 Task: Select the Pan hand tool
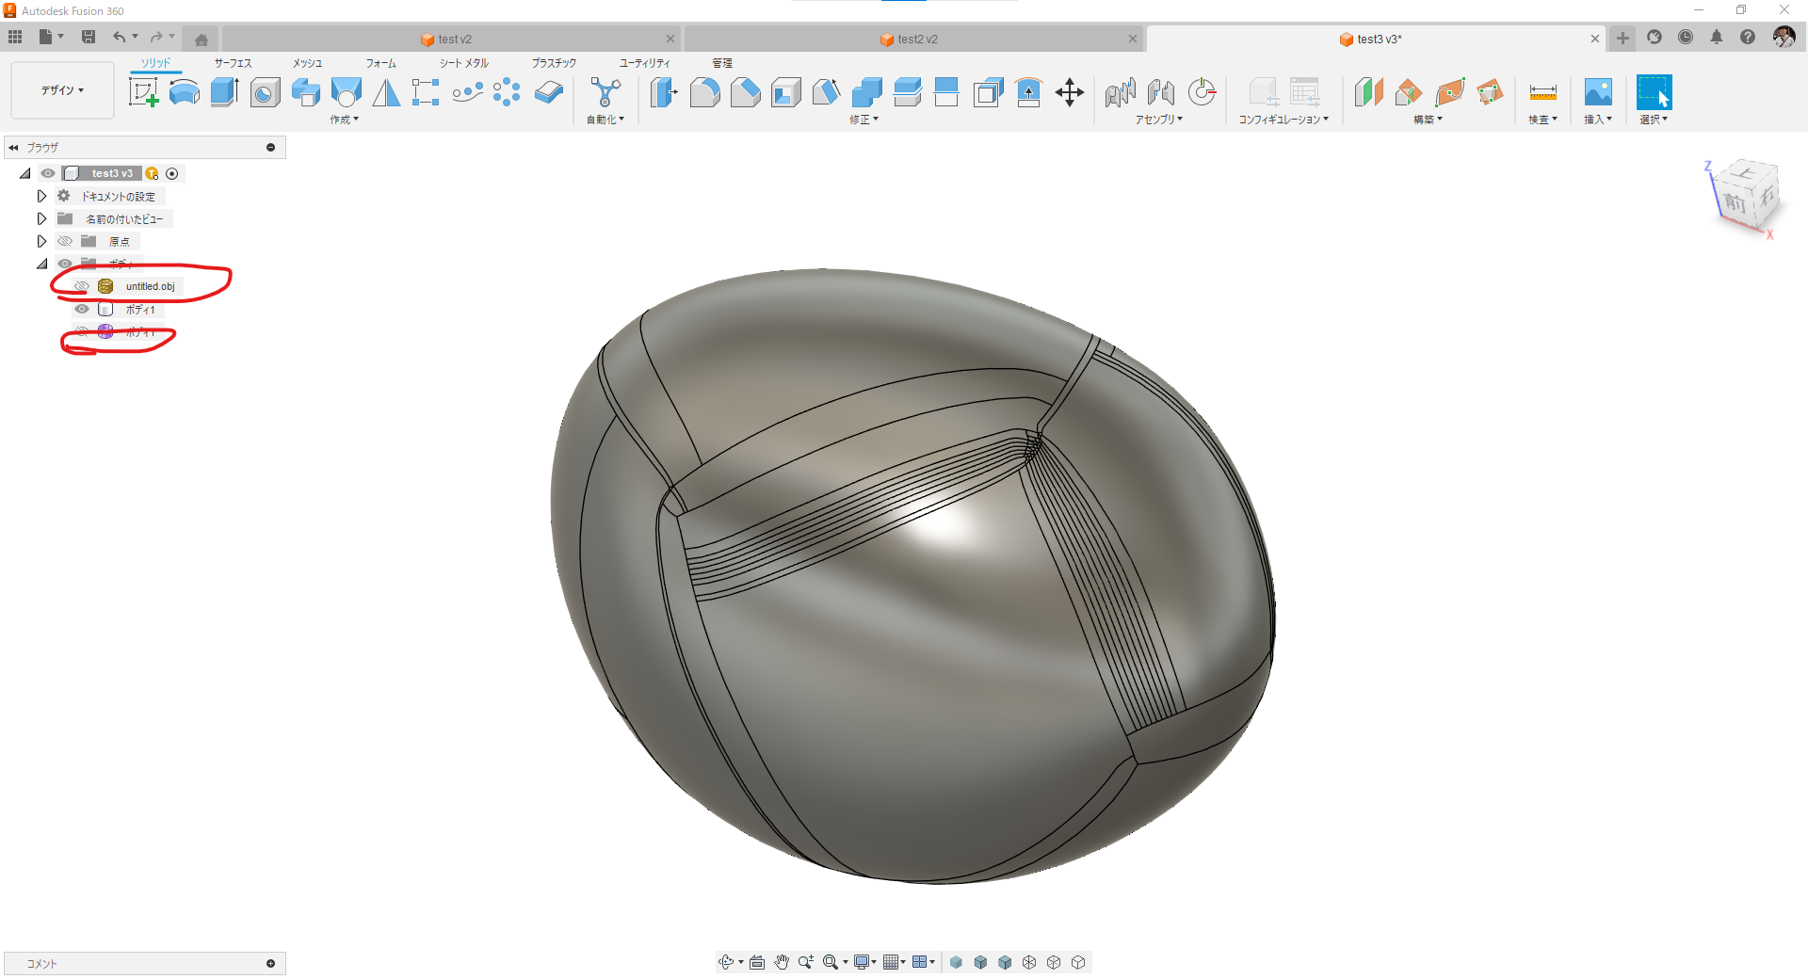pyautogui.click(x=782, y=962)
